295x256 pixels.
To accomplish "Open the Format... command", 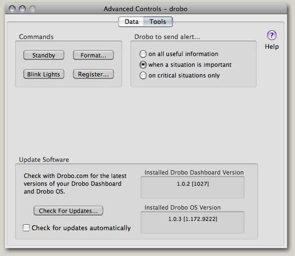I will coord(93,56).
